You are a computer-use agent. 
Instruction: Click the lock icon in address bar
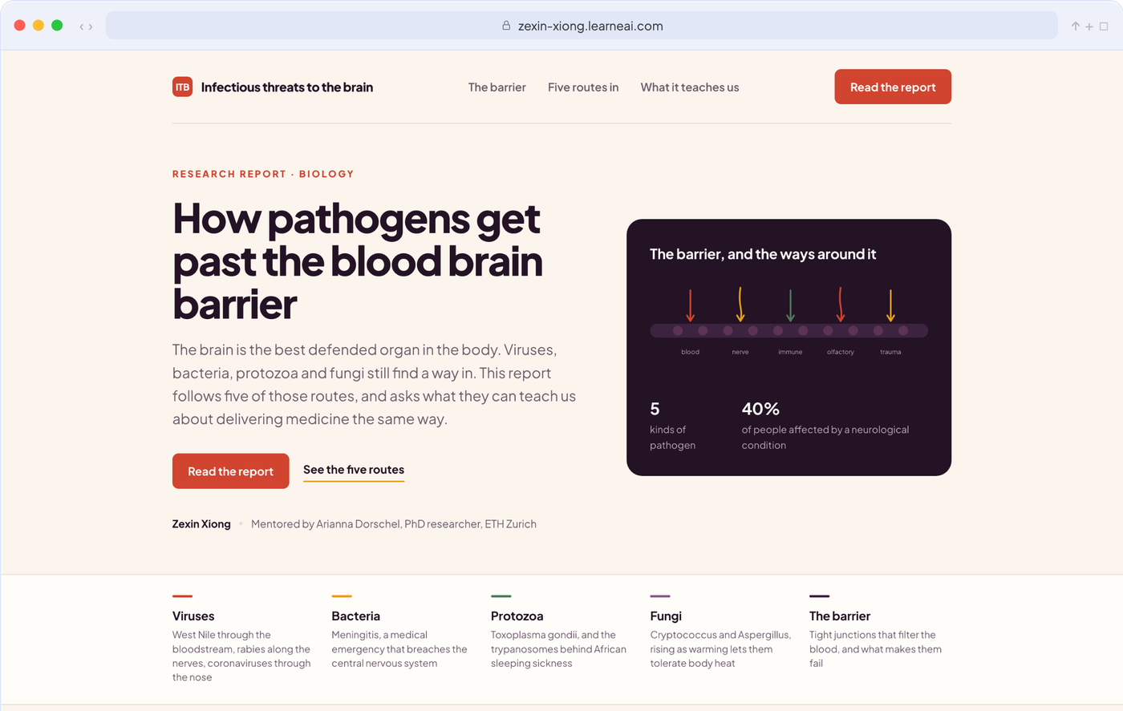[506, 26]
